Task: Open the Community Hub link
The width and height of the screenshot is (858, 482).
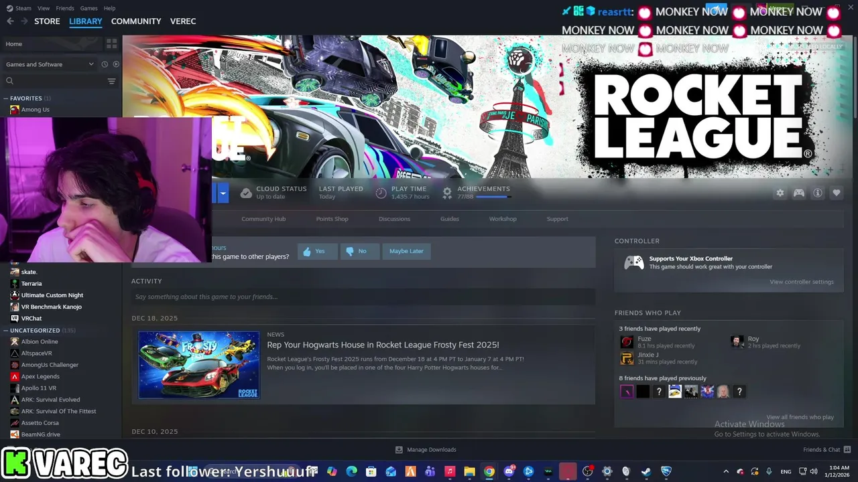Action: tap(263, 219)
